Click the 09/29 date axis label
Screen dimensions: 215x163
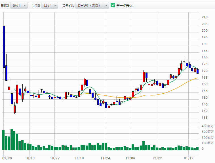7,158
